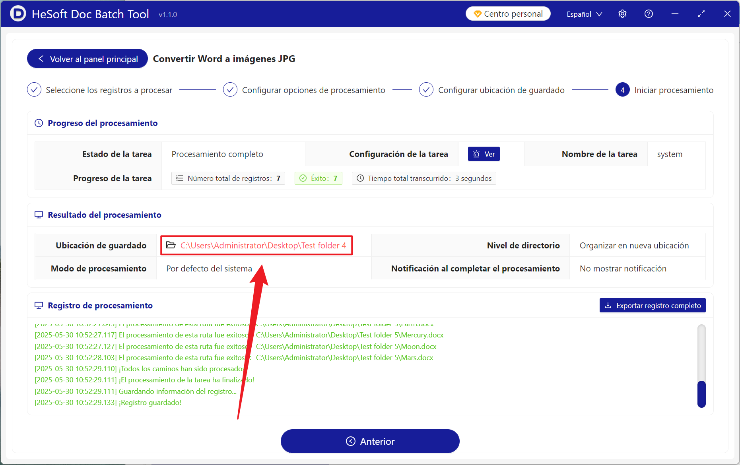This screenshot has width=740, height=465.
Task: Maximize window with expand arrows icon
Action: pos(701,14)
